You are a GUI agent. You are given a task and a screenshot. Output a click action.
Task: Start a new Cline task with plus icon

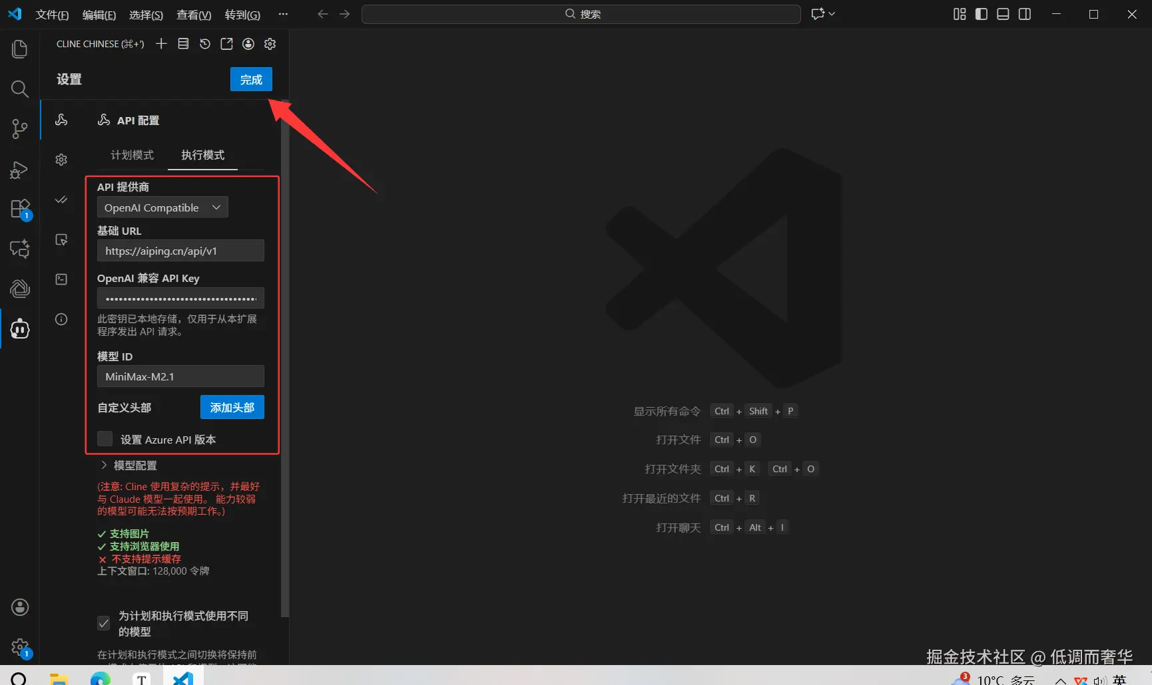(161, 44)
